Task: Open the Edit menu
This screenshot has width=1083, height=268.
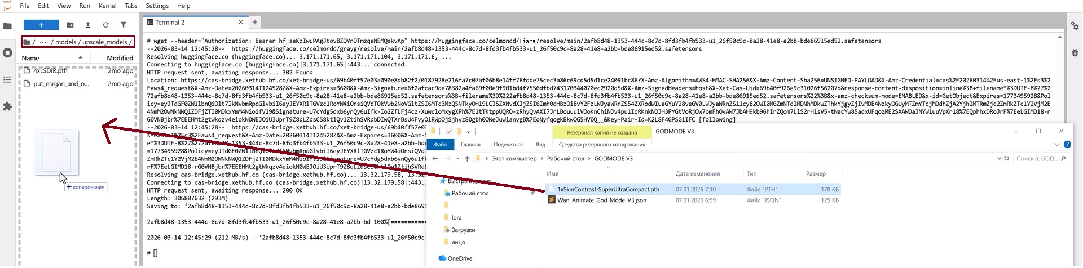Action: [43, 6]
